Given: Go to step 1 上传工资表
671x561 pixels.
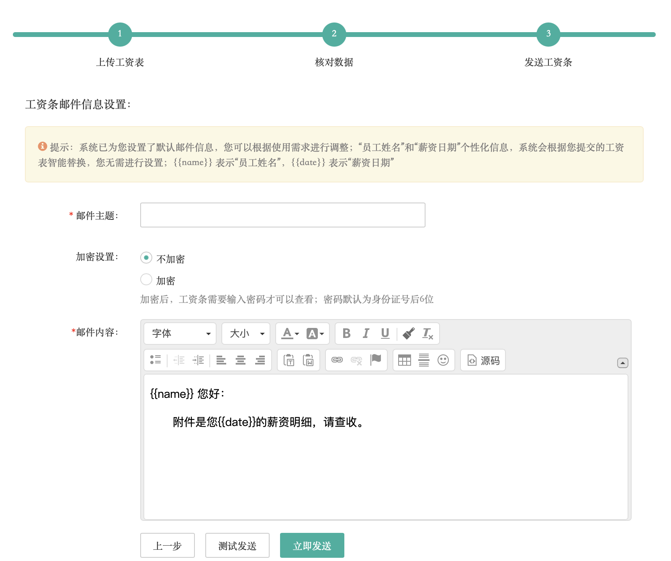Looking at the screenshot, I should pos(120,35).
